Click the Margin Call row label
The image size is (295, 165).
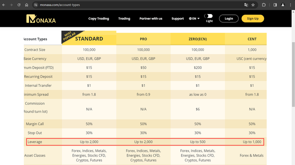(35, 124)
